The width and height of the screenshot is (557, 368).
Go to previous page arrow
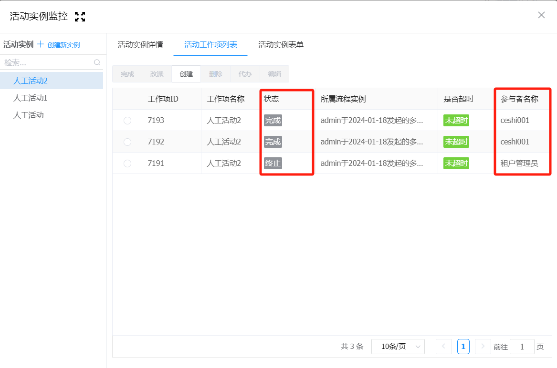point(443,347)
